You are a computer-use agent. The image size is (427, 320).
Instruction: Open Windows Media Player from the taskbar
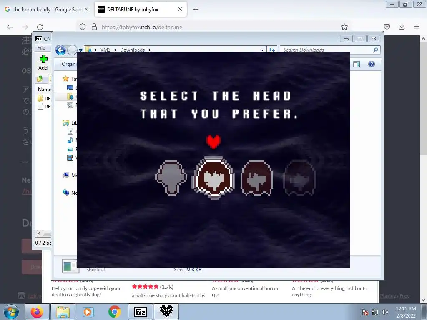[88, 312]
